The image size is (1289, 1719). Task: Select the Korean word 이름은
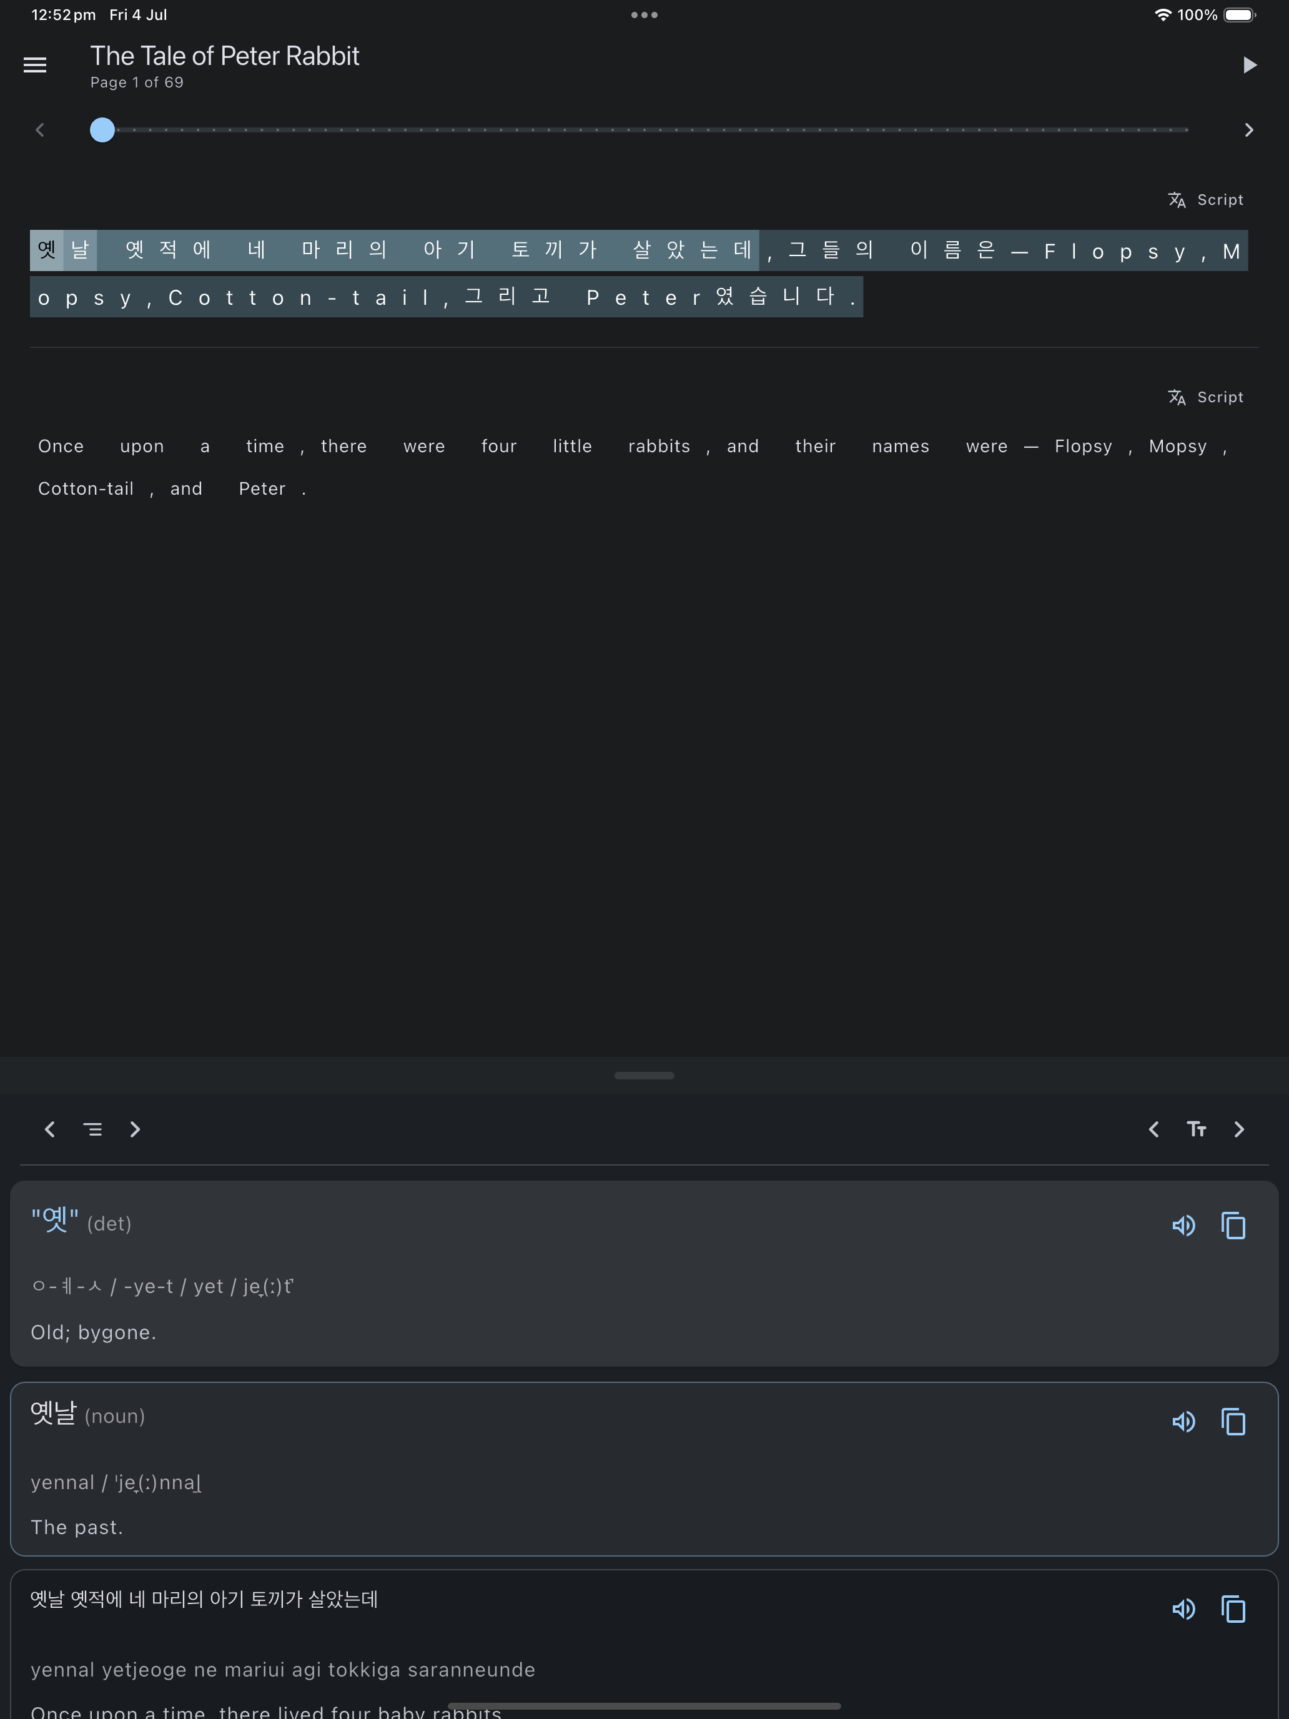tap(952, 250)
